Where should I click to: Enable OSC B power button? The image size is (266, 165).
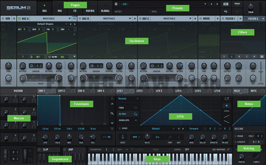[x=80, y=19]
